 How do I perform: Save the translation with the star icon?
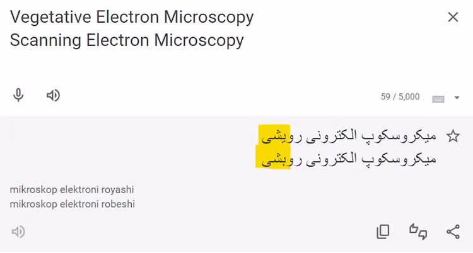(x=453, y=136)
